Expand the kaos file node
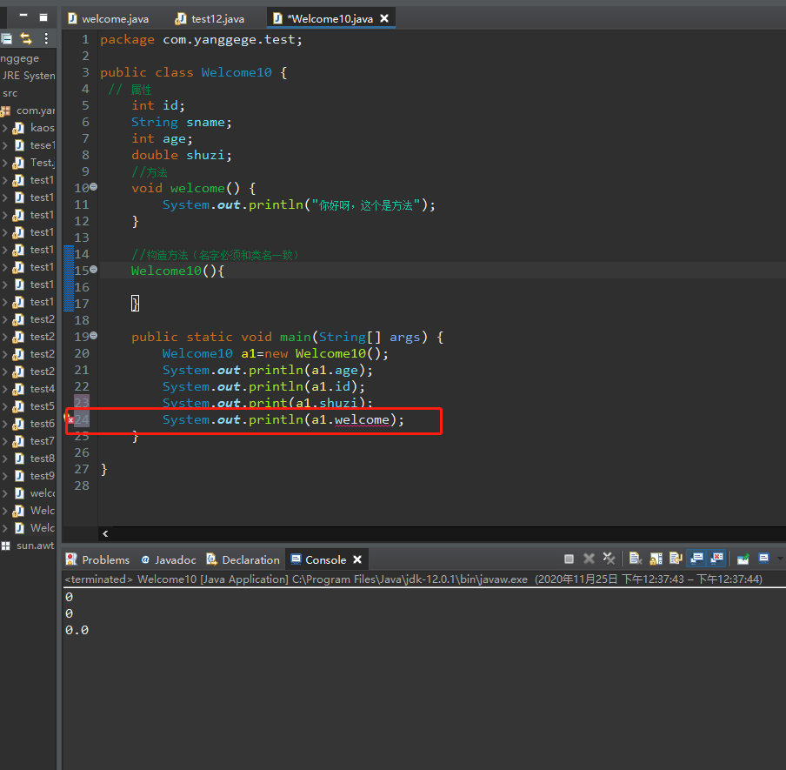This screenshot has height=770, width=786. coord(5,128)
